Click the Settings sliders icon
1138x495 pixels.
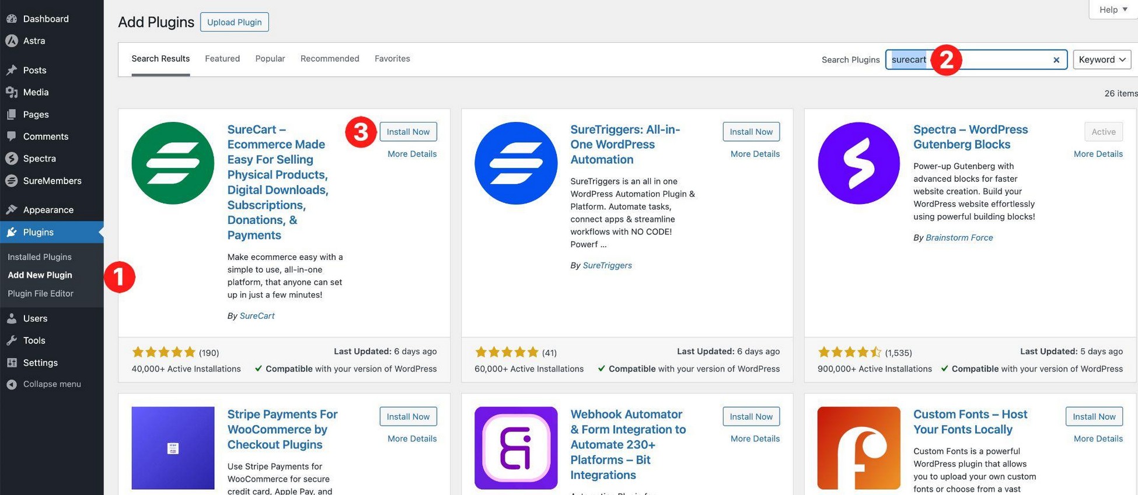(x=12, y=363)
